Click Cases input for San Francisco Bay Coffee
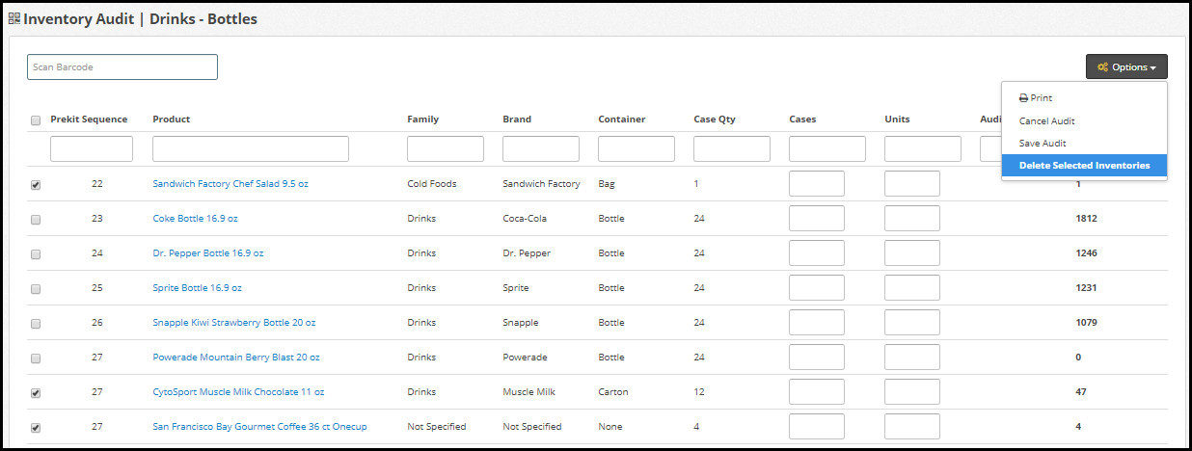 point(817,426)
